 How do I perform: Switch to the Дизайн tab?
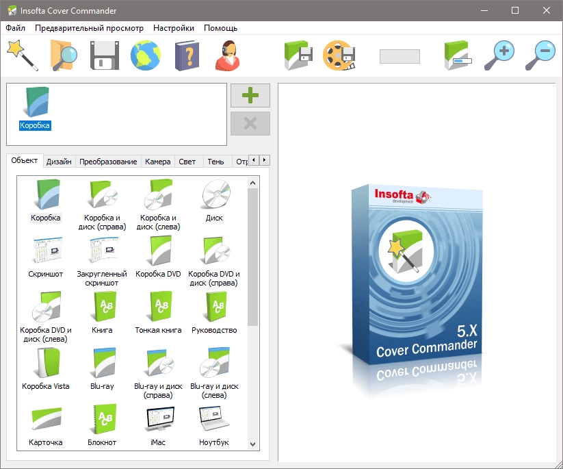(59, 162)
